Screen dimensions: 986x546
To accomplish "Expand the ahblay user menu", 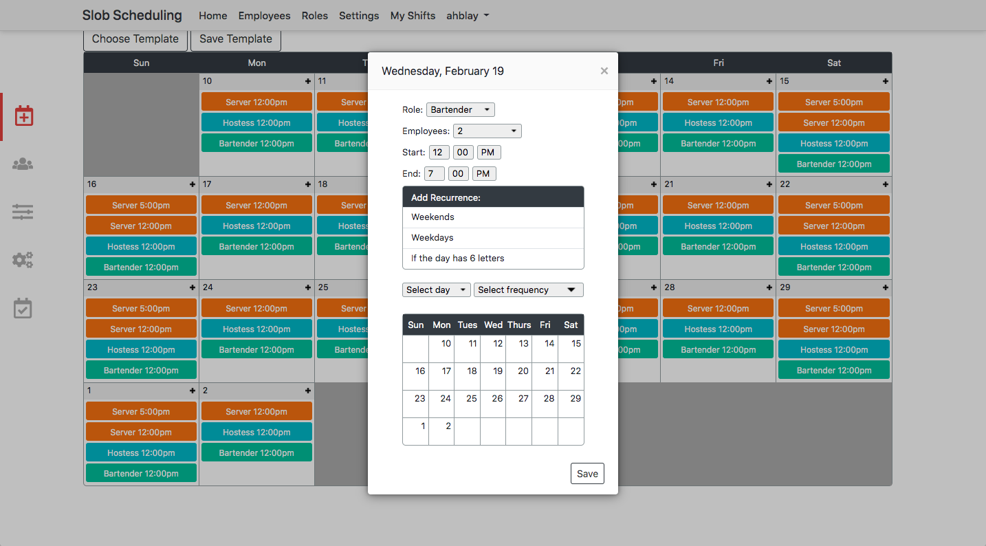I will coord(468,16).
